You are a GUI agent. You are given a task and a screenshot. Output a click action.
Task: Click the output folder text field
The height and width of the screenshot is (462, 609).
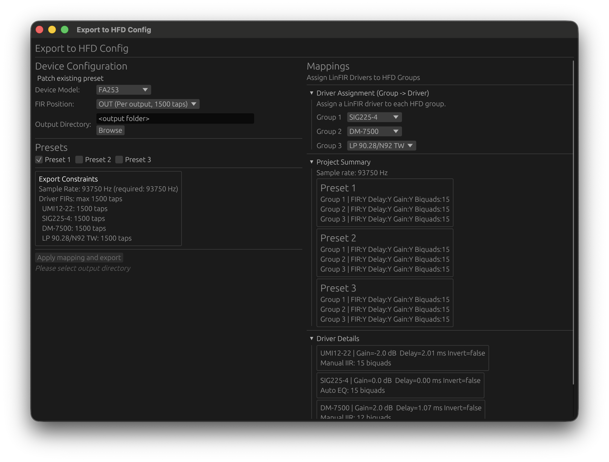coord(175,118)
